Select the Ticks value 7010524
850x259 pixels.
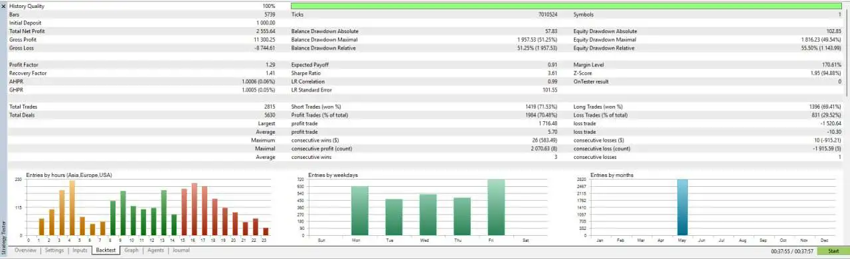[x=548, y=15]
